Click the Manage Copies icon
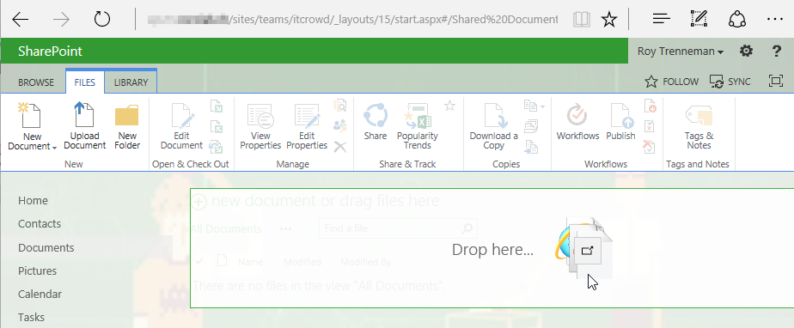Screen dimensions: 794x328 [x=531, y=126]
